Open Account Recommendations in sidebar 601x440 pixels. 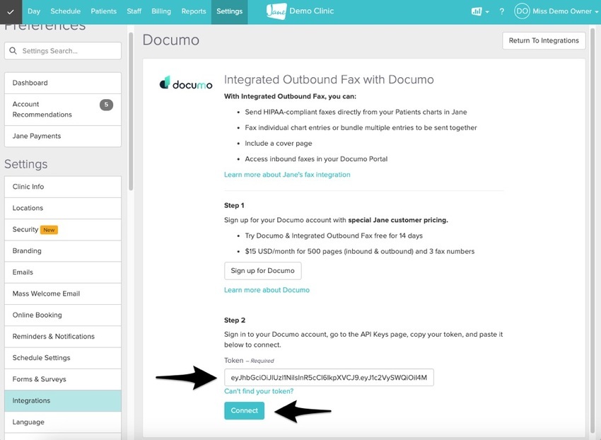coord(63,110)
